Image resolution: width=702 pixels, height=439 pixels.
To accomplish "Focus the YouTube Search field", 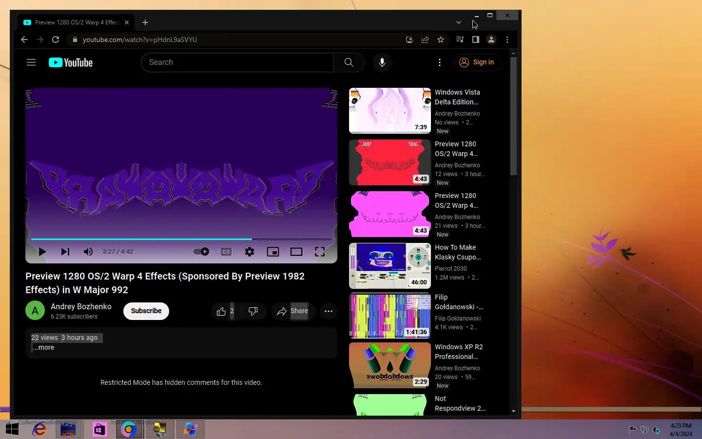I will click(x=237, y=62).
